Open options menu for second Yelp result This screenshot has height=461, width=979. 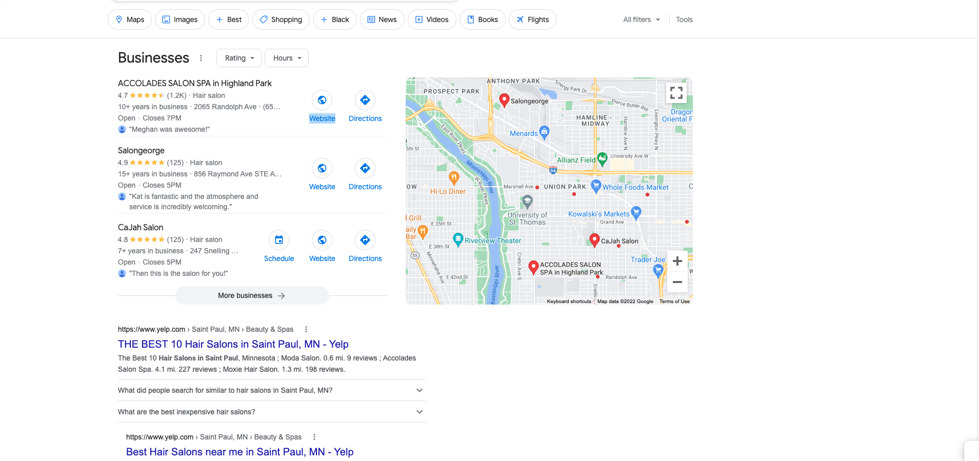click(314, 437)
